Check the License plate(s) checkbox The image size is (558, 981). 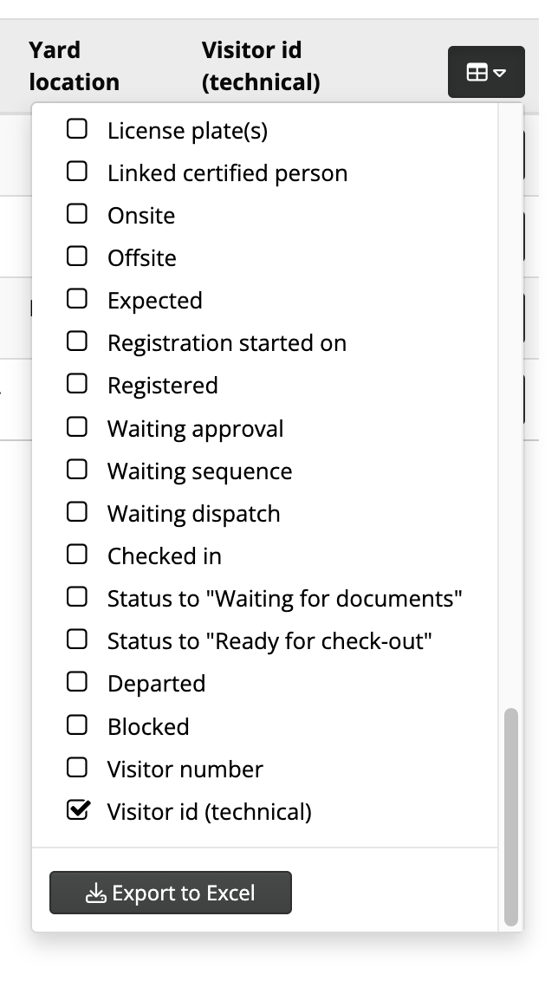(77, 129)
